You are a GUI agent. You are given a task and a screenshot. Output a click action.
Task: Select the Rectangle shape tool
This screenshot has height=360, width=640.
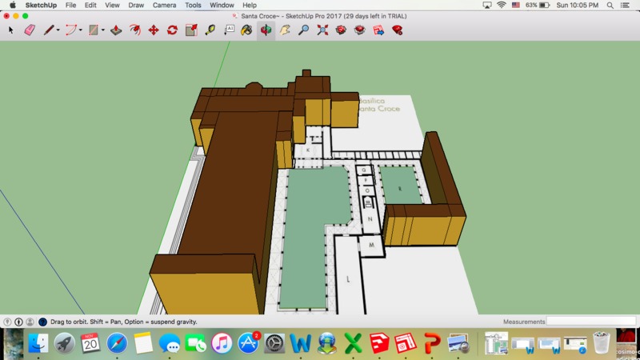(x=94, y=30)
